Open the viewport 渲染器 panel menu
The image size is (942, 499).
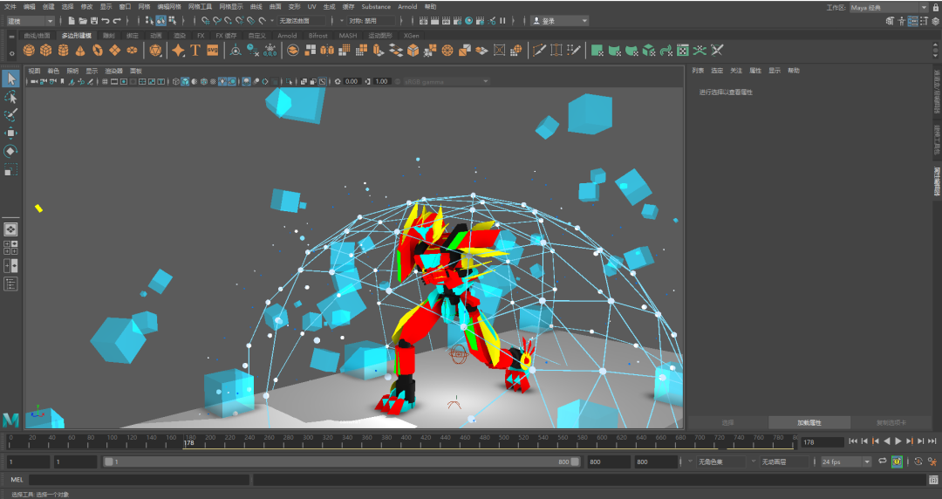(x=113, y=71)
